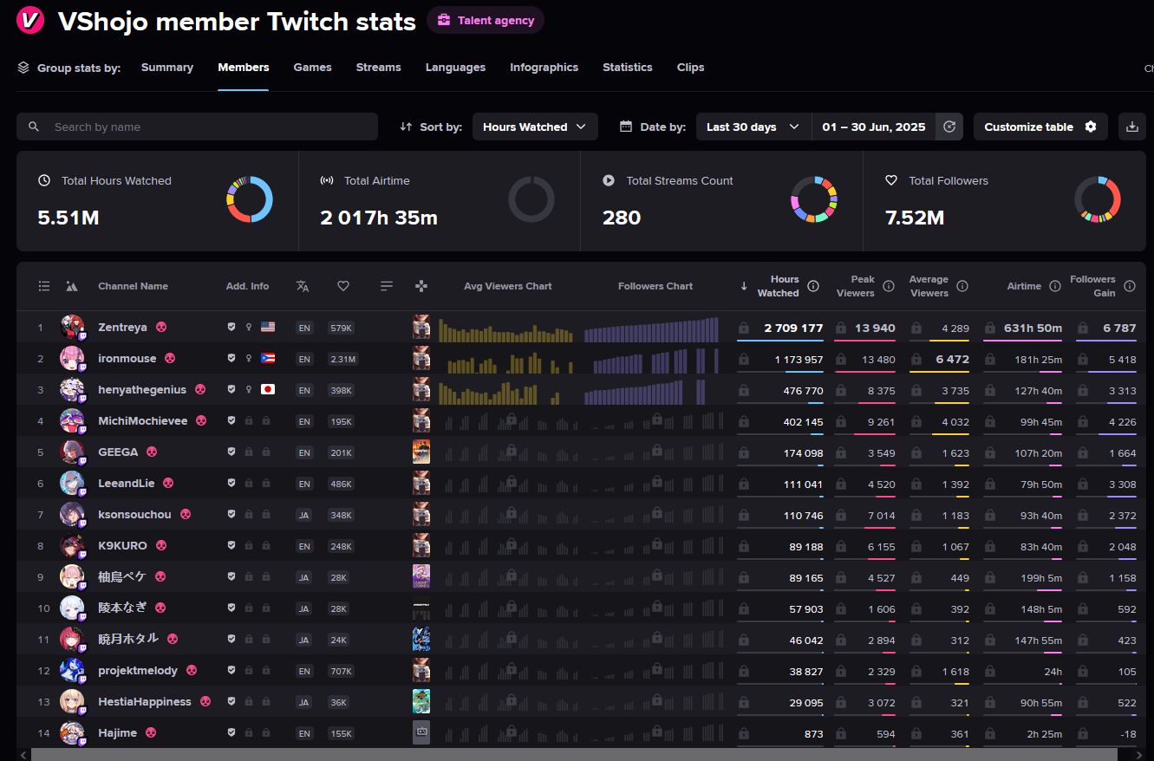Screen dimensions: 1154x761
Task: Open the projektmelody channel link
Action: pos(138,671)
